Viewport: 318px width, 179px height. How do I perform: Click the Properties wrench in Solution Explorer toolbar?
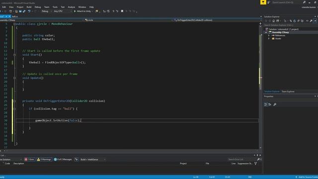pyautogui.click(x=311, y=21)
